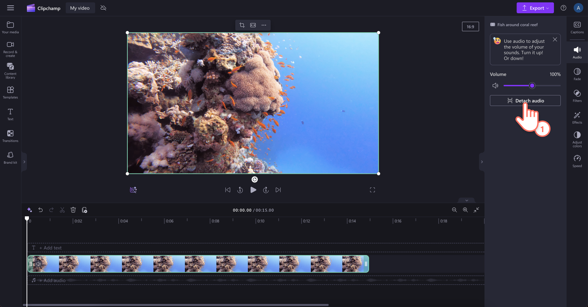The height and width of the screenshot is (307, 588).
Task: Open Speed tab
Action: 577,161
